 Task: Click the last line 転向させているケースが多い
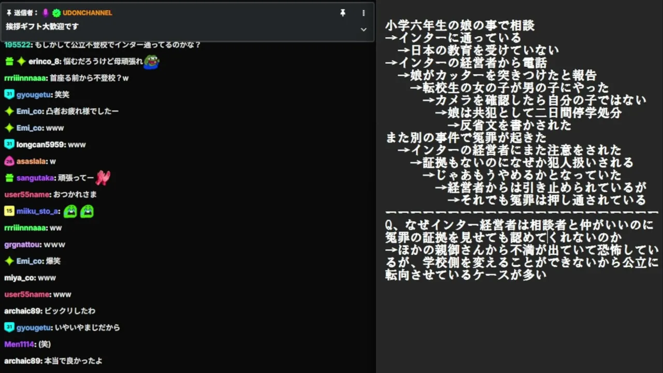click(x=466, y=275)
